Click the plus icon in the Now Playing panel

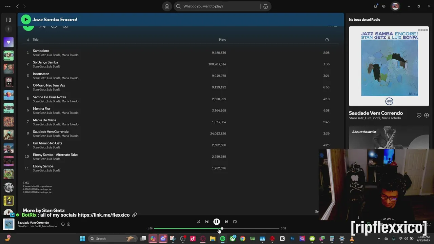[x=427, y=115]
